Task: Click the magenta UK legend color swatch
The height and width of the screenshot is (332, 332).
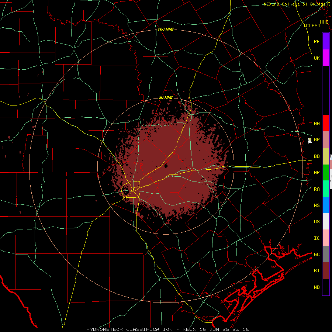Action: (326, 58)
